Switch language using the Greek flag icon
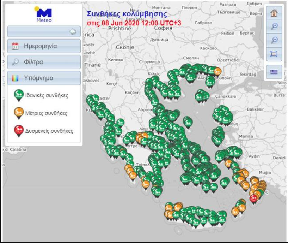Viewport: 288px width, 243px height. [x=274, y=72]
